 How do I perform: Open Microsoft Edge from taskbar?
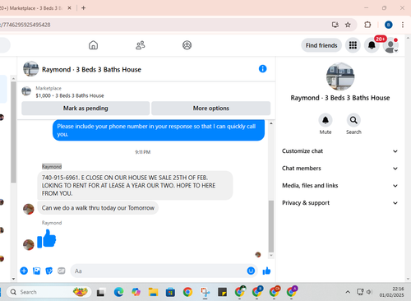[x=118, y=292]
